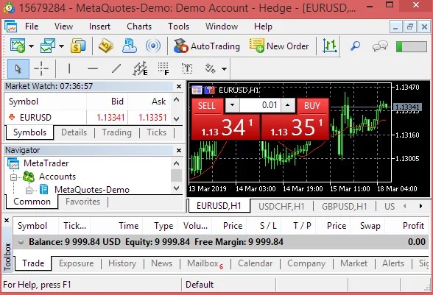The image size is (433, 295).
Task: Switch to the Trading tab in Market Watch
Action: (116, 132)
